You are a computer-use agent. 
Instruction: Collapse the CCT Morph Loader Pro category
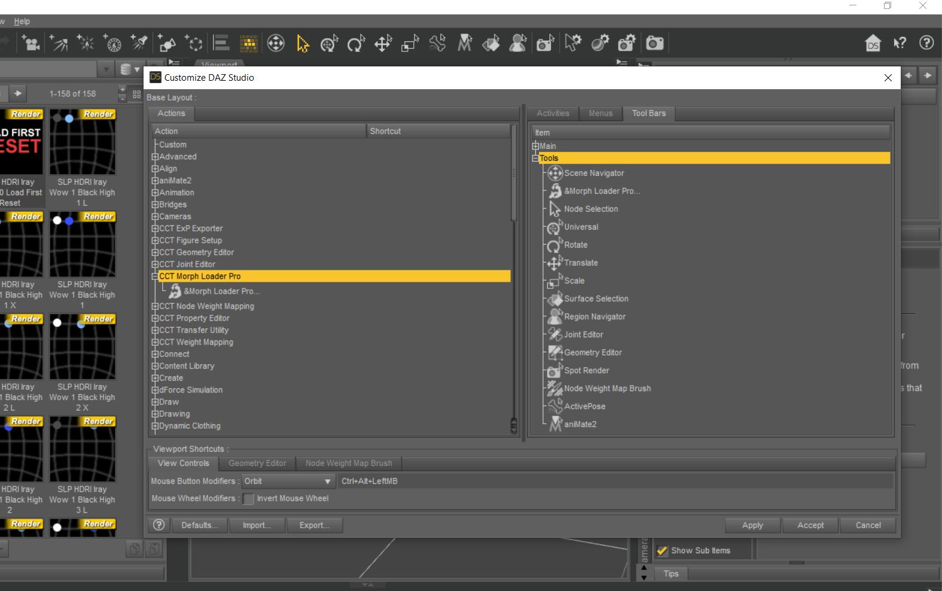(155, 276)
